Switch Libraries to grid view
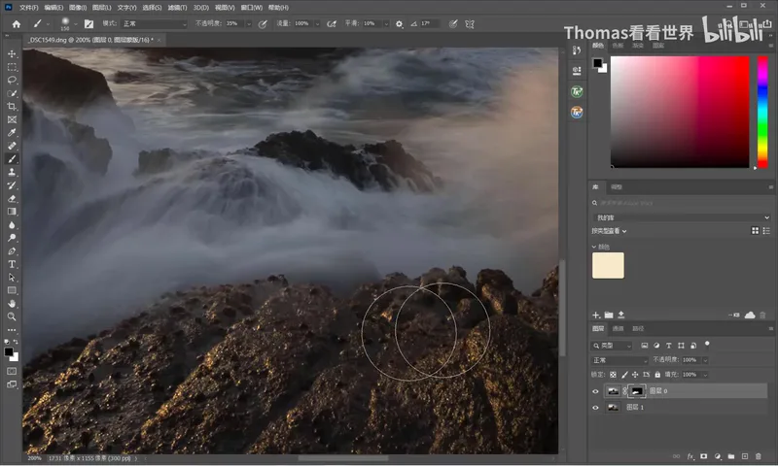 (x=756, y=231)
